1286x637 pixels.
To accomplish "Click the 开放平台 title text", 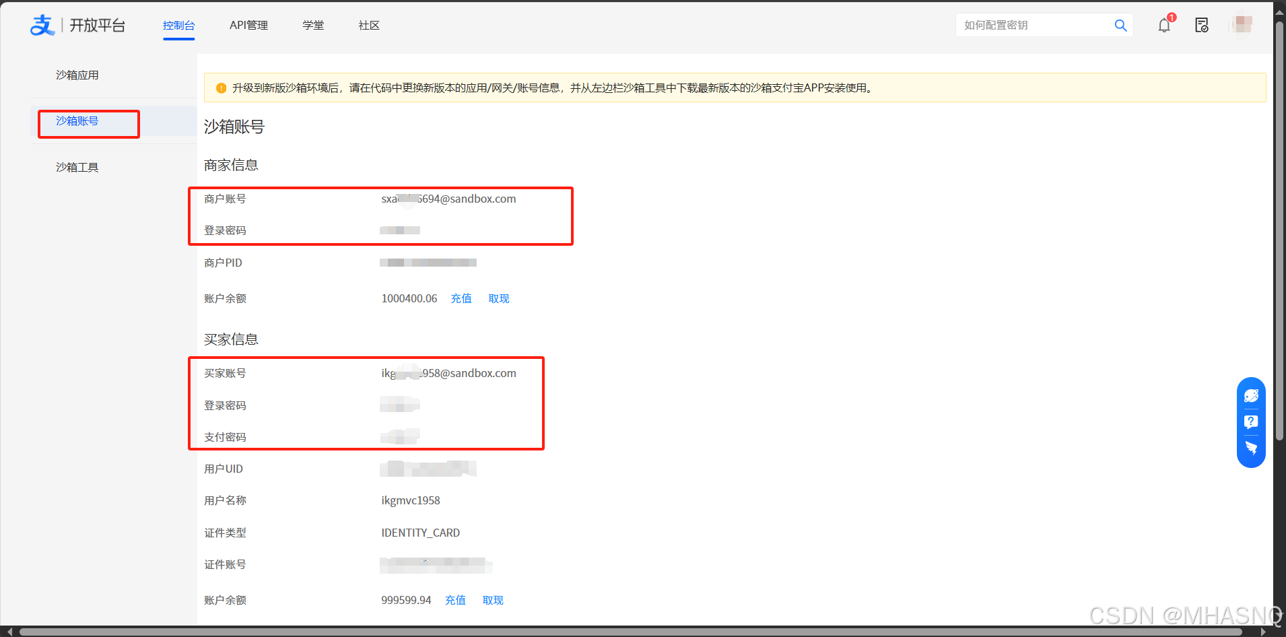I will 98,25.
